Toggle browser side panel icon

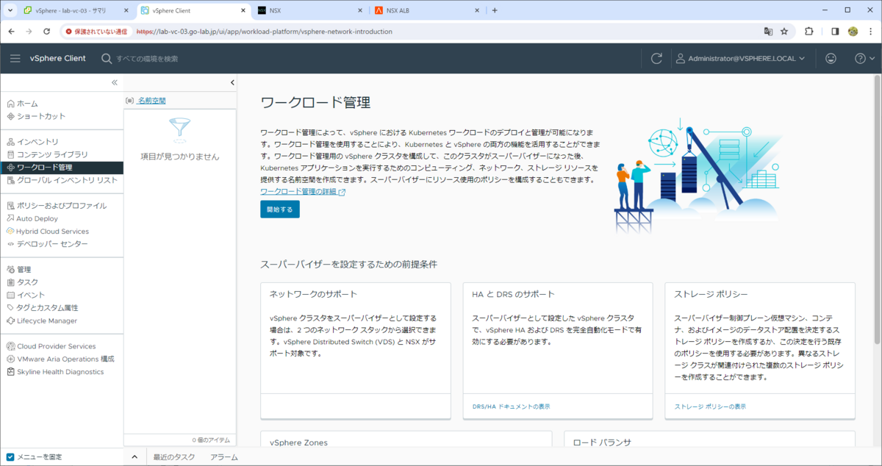click(835, 32)
